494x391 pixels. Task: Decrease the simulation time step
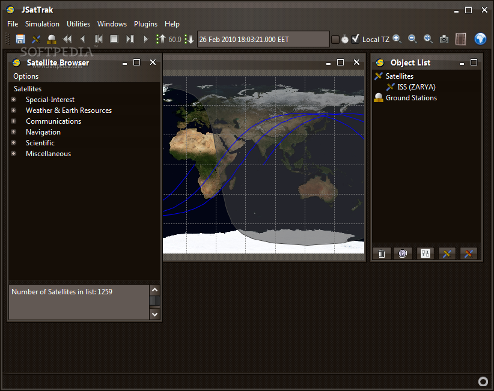[189, 39]
